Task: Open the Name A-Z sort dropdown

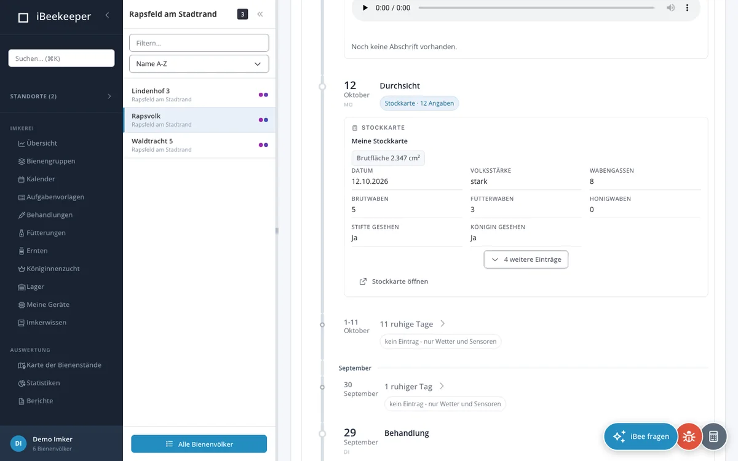Action: click(x=199, y=64)
